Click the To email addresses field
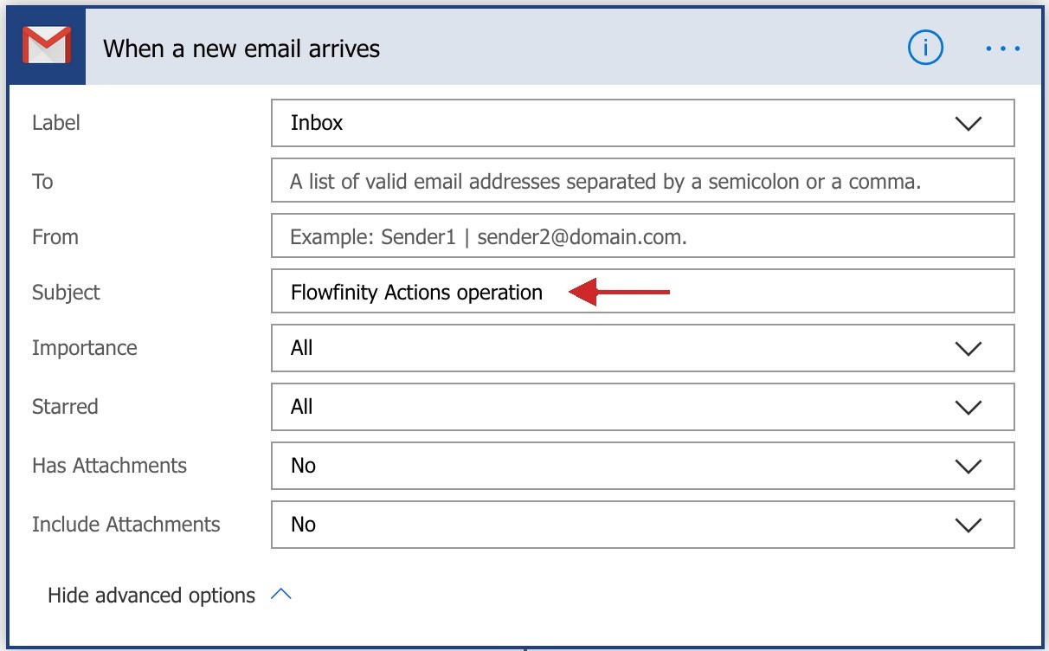Viewport: 1049px width, 651px height. pos(642,182)
